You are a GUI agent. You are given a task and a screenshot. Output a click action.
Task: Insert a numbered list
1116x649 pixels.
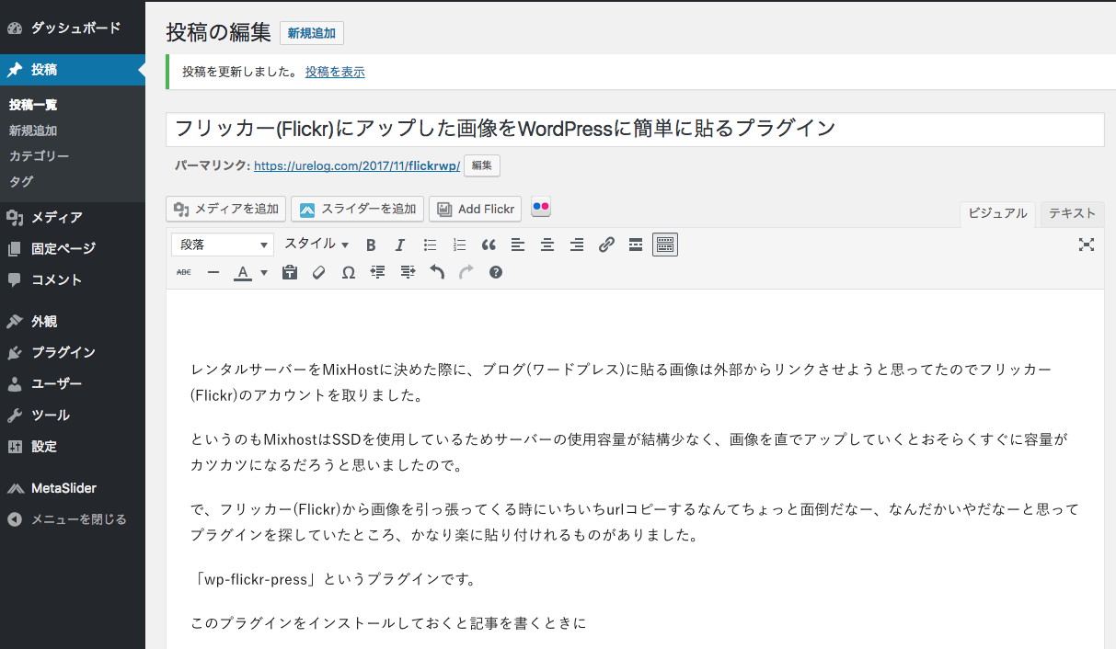pyautogui.click(x=459, y=245)
